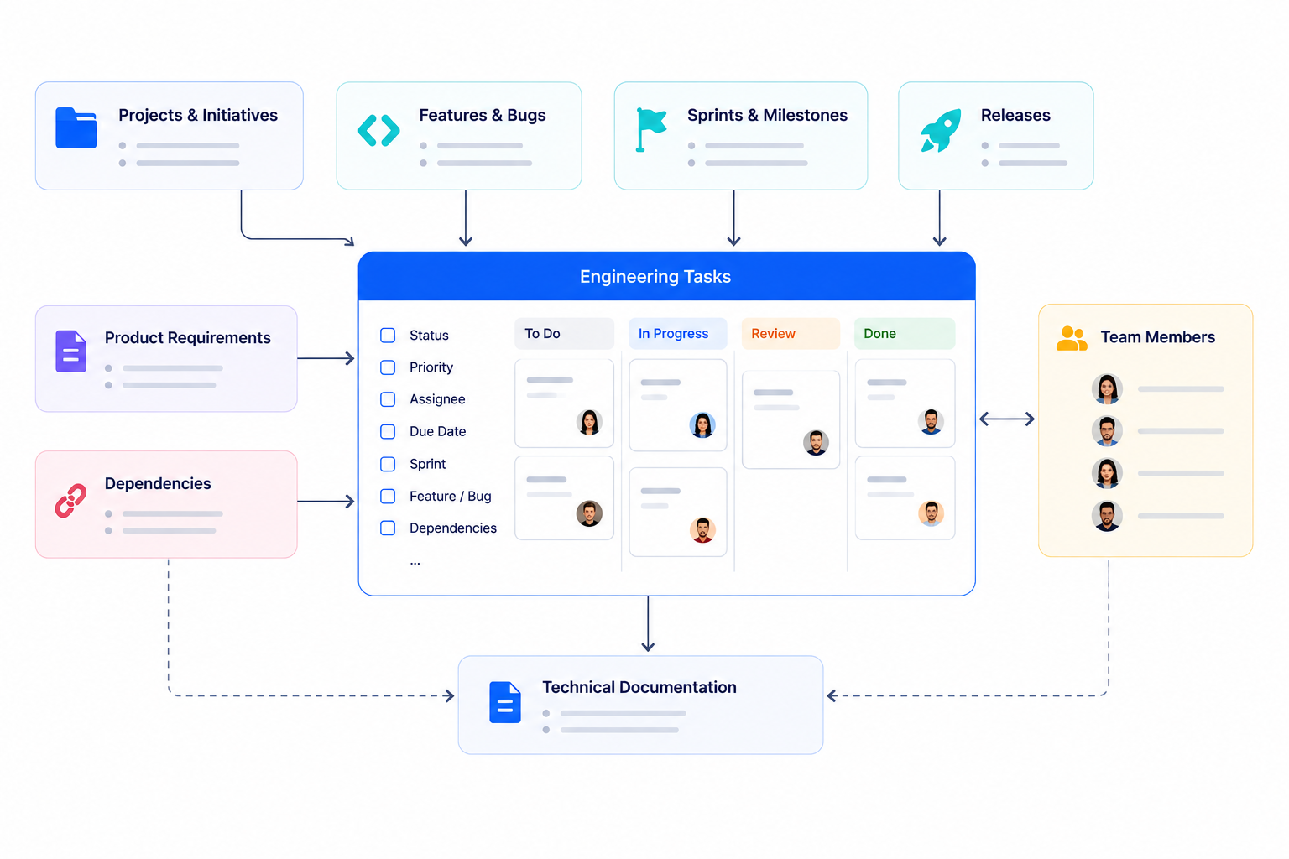Select the third team member avatar in Team Members

1107,473
